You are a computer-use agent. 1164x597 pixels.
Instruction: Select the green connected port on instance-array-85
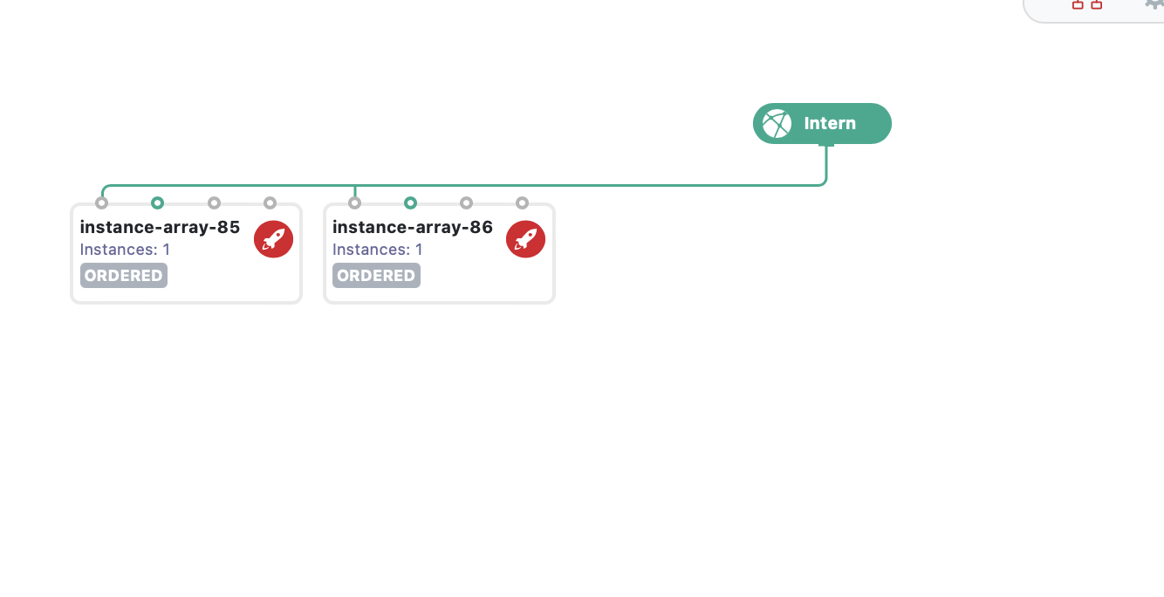coord(157,203)
